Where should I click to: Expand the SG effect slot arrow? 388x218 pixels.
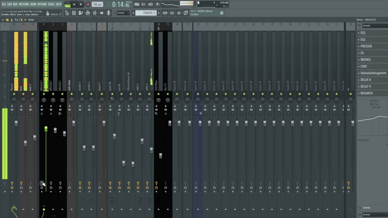pos(359,53)
